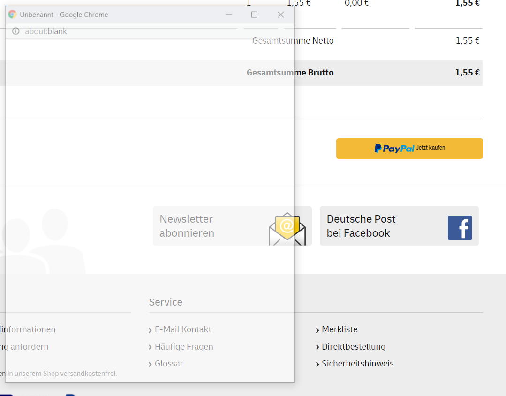Viewport: 506px width, 396px height.
Task: Go to Merkliste link
Action: 340,329
